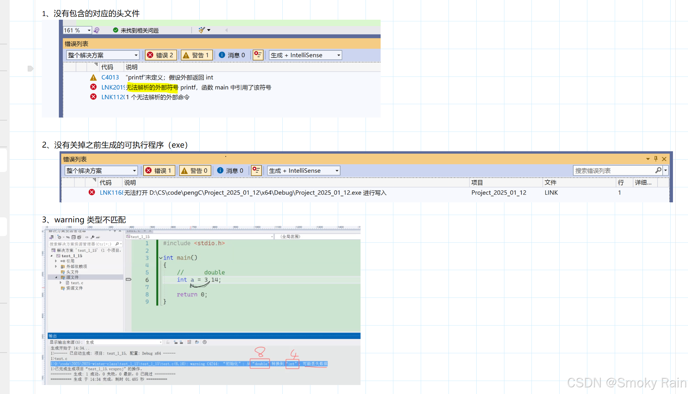Click the filter-clear icon in second error list

[x=256, y=171]
